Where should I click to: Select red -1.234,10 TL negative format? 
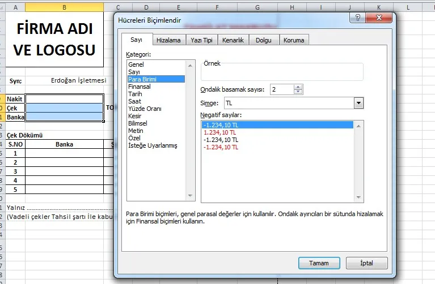click(x=222, y=147)
